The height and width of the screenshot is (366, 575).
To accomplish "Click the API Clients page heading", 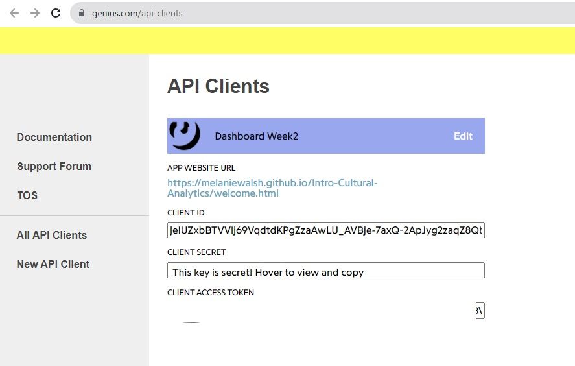I will (218, 86).
